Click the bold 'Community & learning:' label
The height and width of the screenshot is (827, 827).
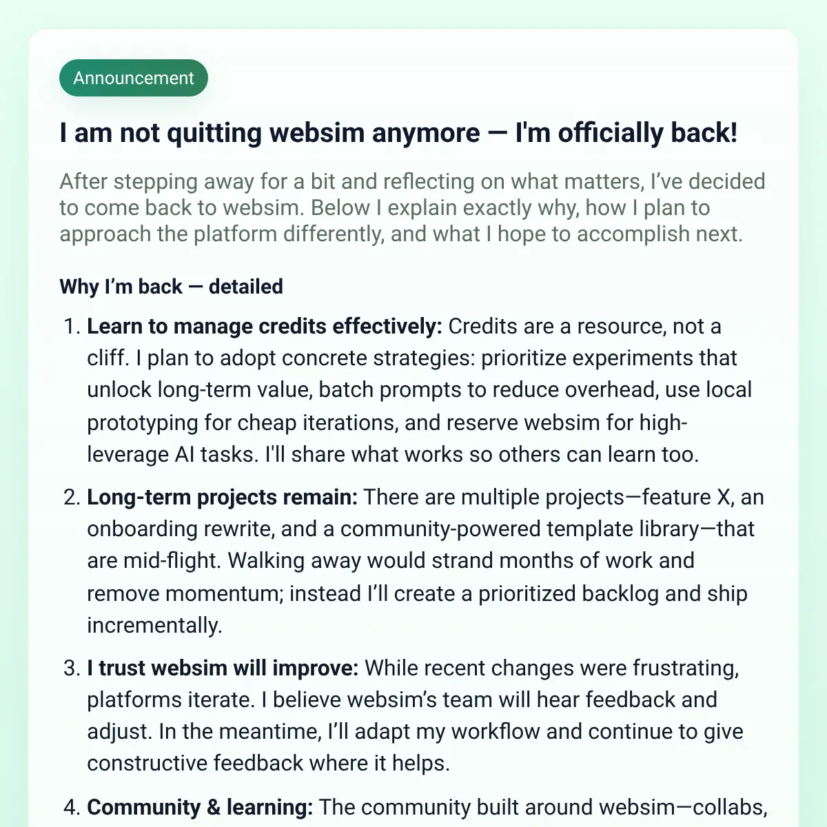200,807
